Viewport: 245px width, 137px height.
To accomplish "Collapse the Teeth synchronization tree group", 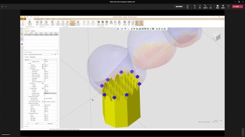I will pyautogui.click(x=28, y=97).
